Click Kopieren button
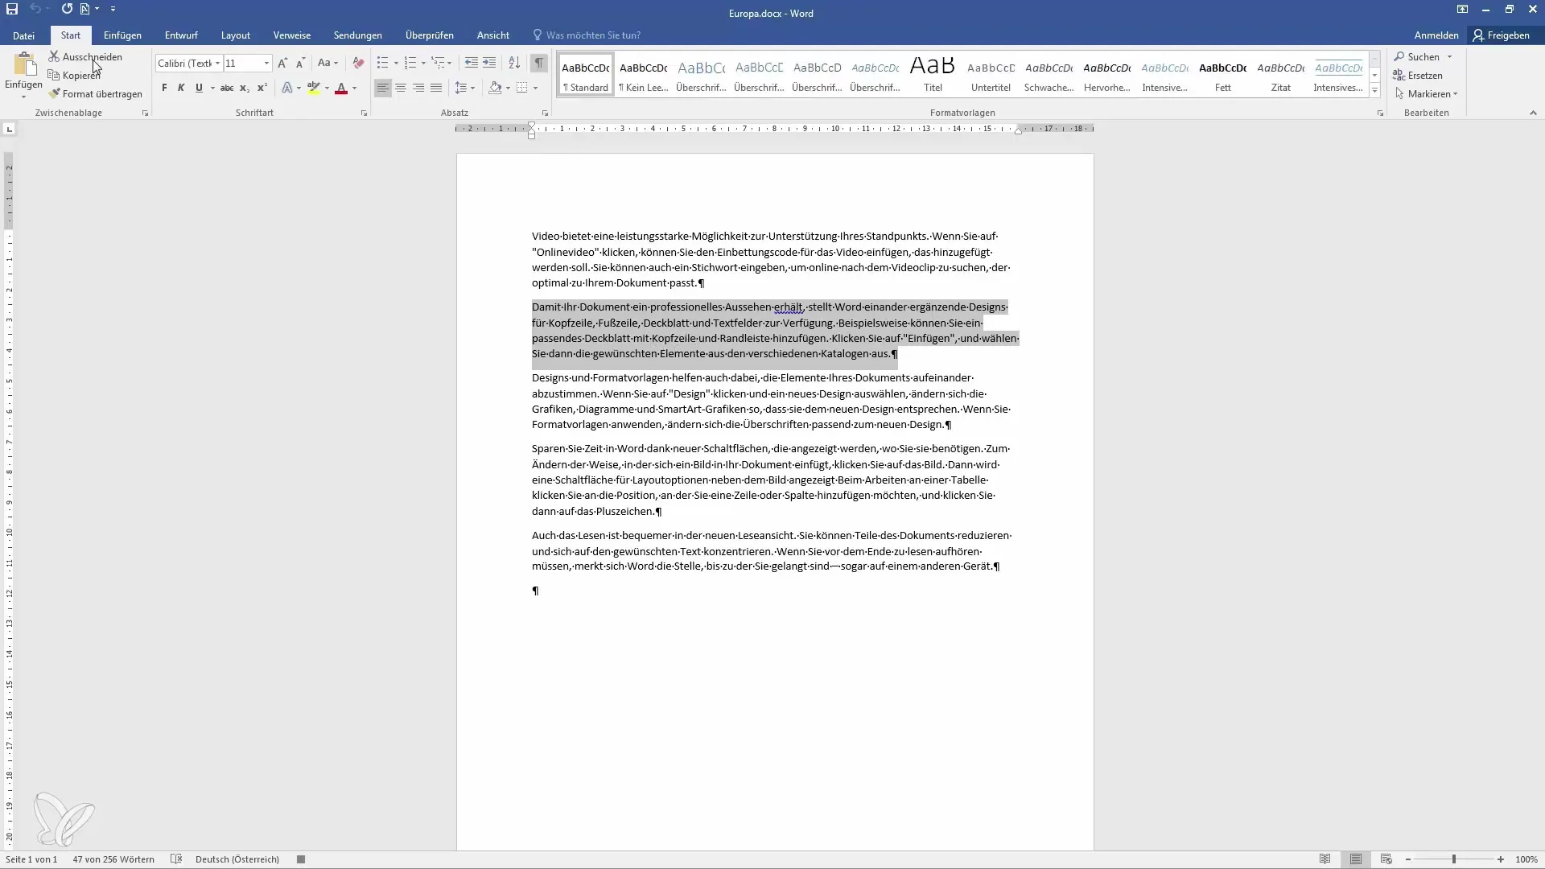Screen dimensions: 1545x869 click(x=75, y=76)
